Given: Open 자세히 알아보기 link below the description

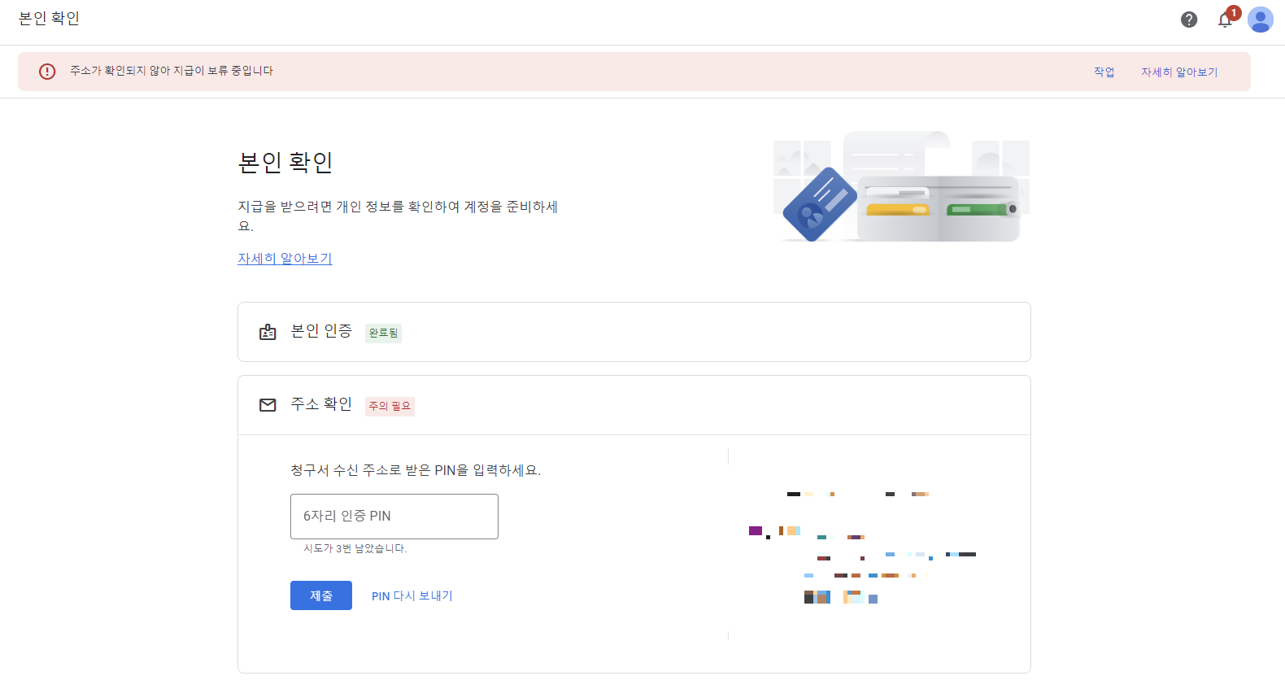Looking at the screenshot, I should (x=285, y=259).
